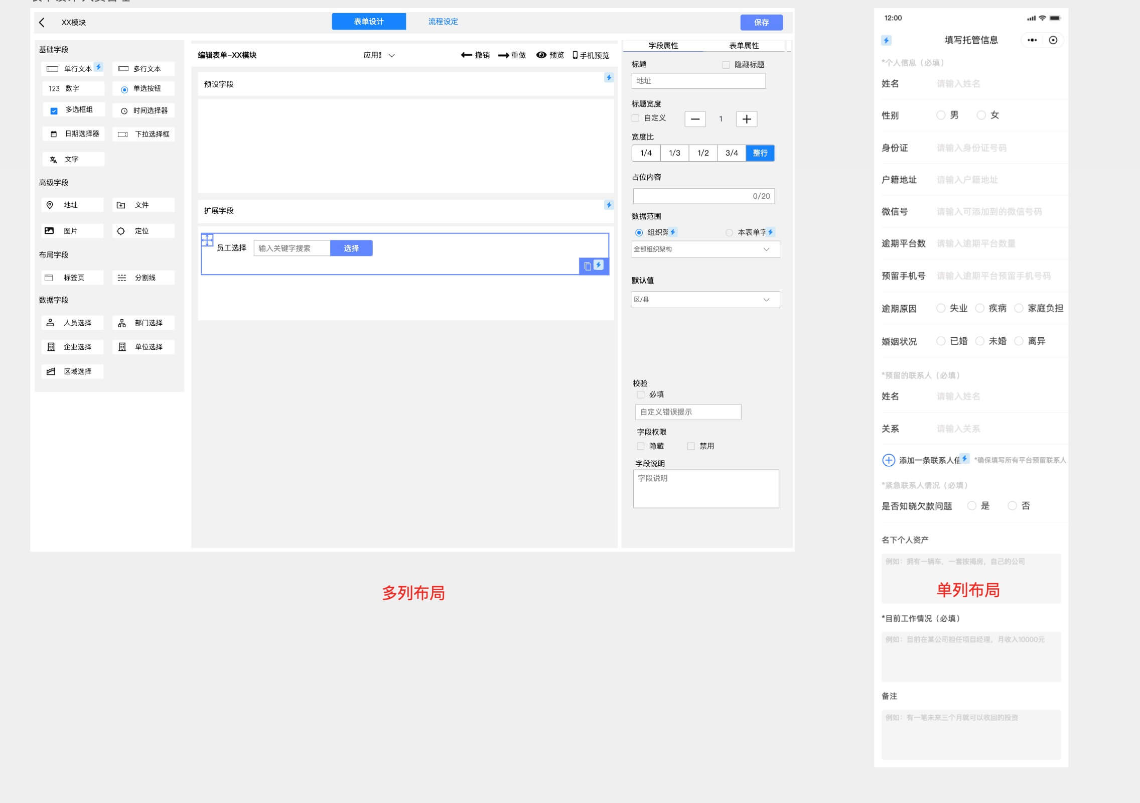Set width ratio to 1/2

(x=703, y=153)
